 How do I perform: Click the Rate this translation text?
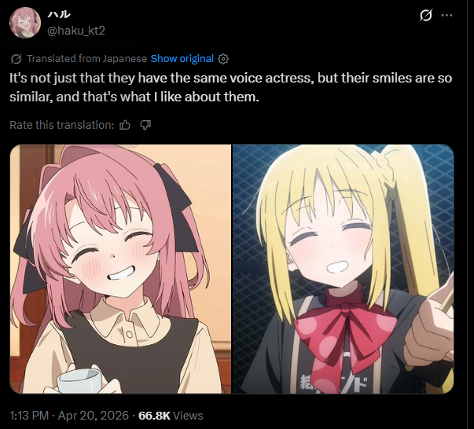point(61,125)
